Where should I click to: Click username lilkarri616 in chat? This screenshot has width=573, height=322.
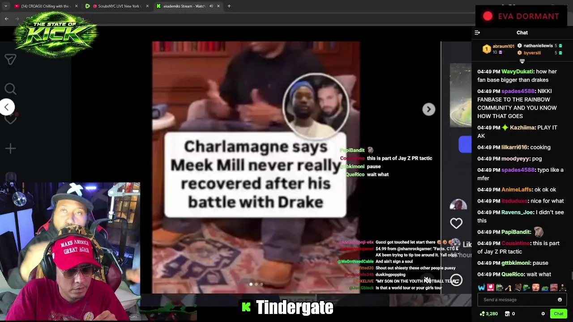point(515,147)
